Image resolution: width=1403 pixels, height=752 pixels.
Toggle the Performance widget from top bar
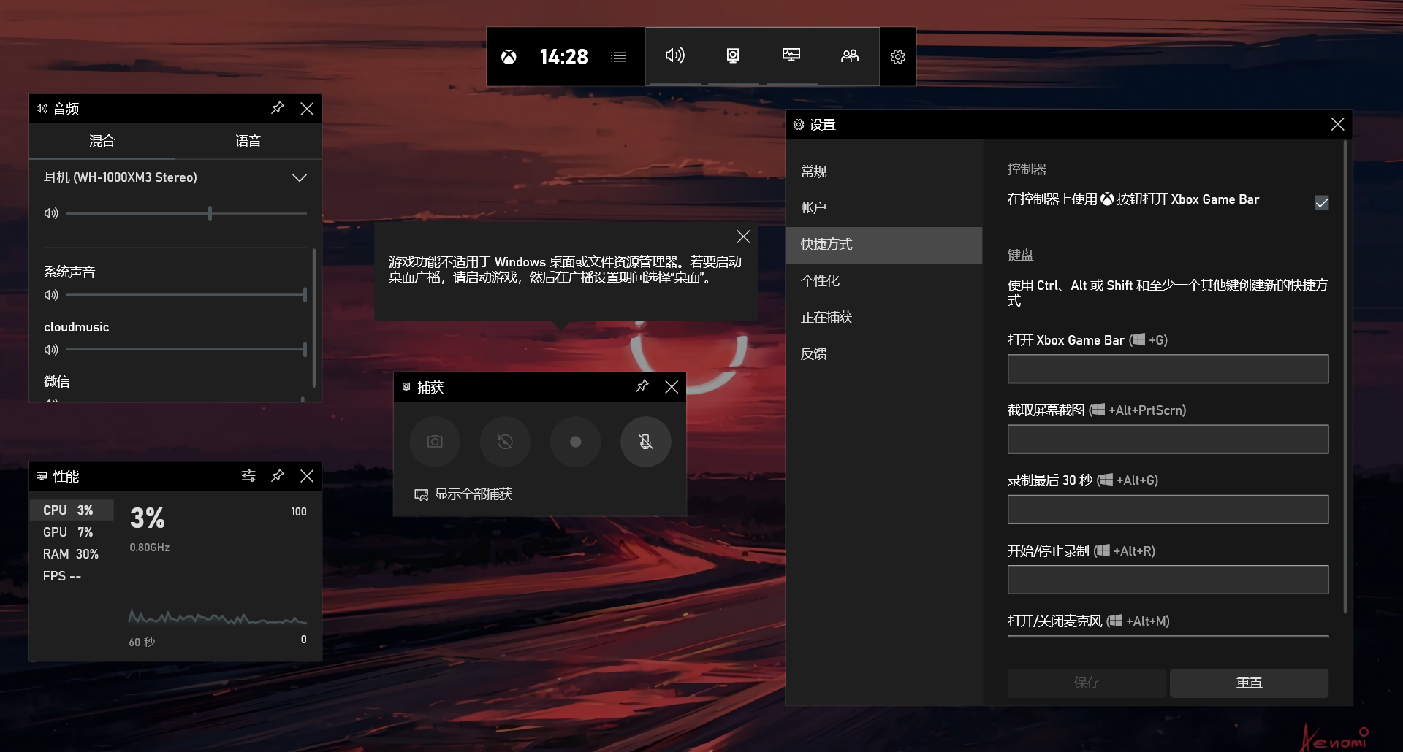(791, 55)
